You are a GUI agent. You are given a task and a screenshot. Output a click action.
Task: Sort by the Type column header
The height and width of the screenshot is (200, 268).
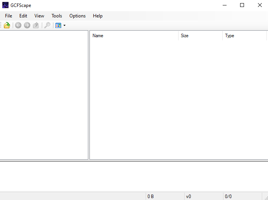[x=244, y=36]
